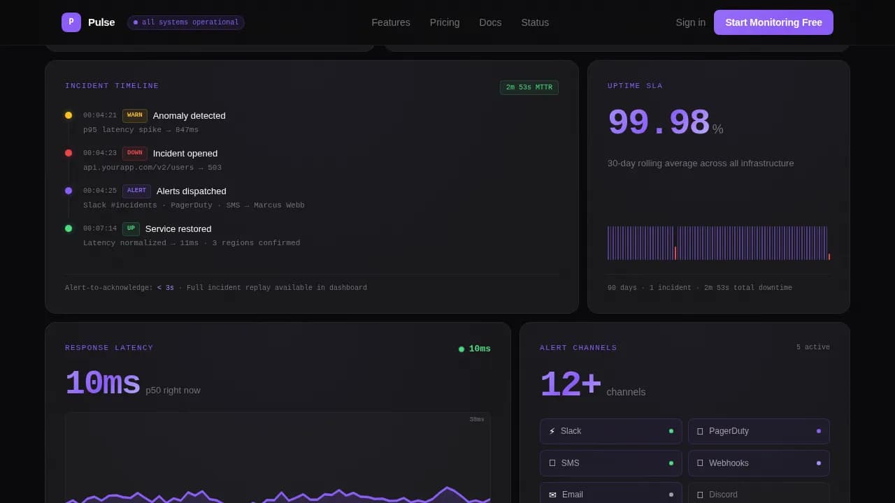The height and width of the screenshot is (503, 895).
Task: Select the Slack lightning bolt icon
Action: tap(552, 431)
